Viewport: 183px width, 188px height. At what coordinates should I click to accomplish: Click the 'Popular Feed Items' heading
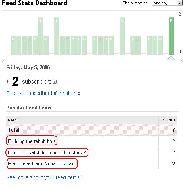[x=29, y=108]
